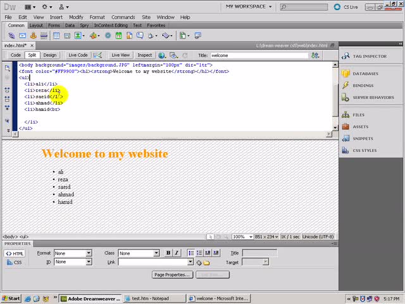Click the Live Code options icon
405x304 pixels.
pos(97,55)
